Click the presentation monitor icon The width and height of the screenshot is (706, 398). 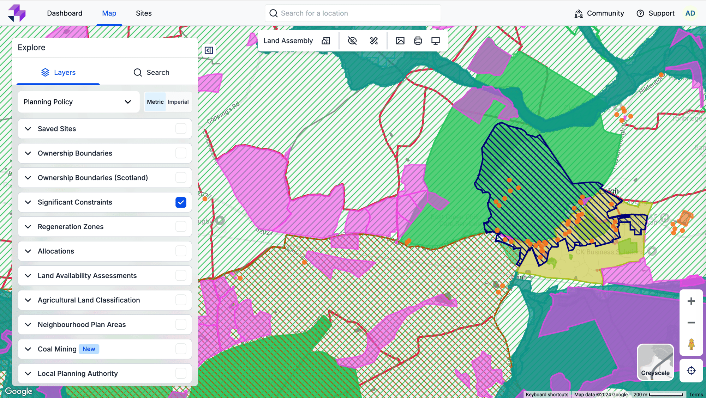pos(436,41)
